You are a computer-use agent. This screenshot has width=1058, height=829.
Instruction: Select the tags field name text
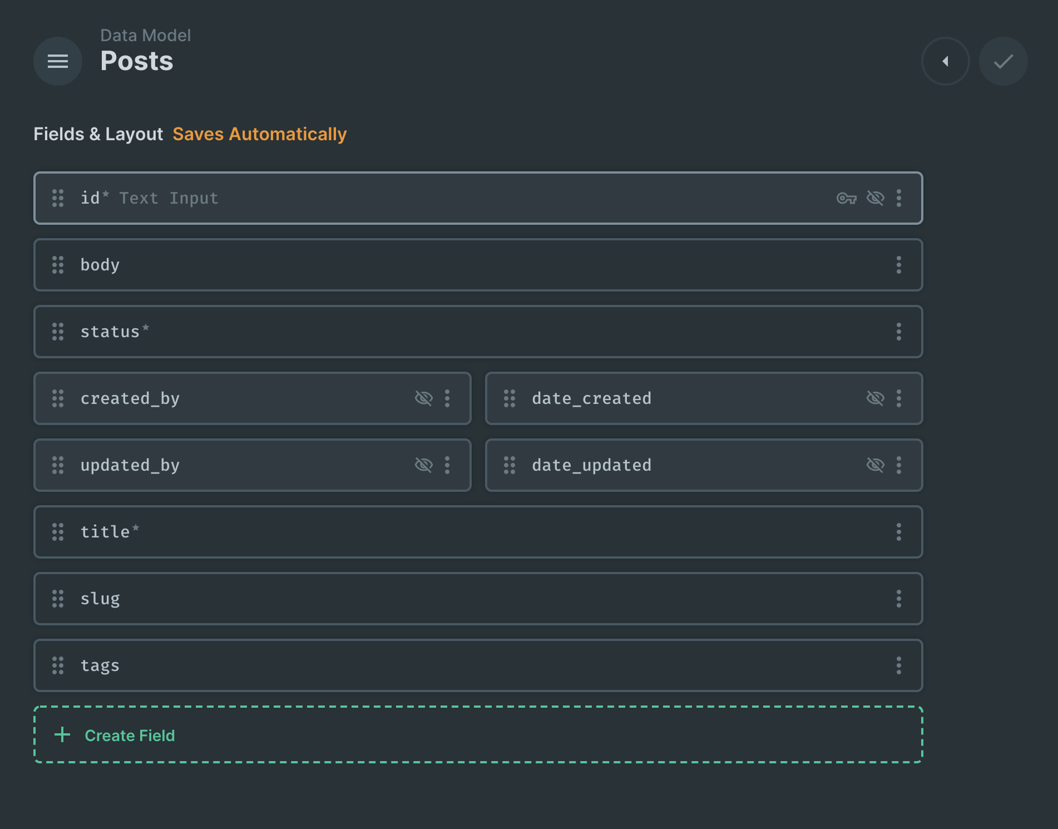[100, 666]
